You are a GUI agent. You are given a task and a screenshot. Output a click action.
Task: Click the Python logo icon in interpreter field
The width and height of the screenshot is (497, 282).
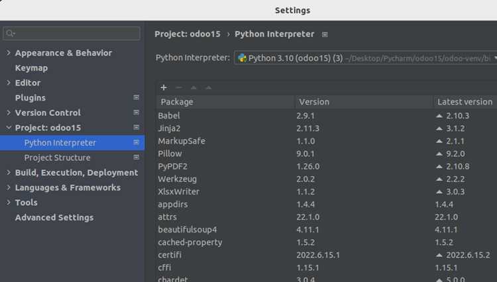point(242,58)
